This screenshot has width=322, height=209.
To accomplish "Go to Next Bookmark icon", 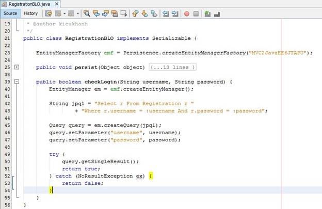I will point(144,14).
